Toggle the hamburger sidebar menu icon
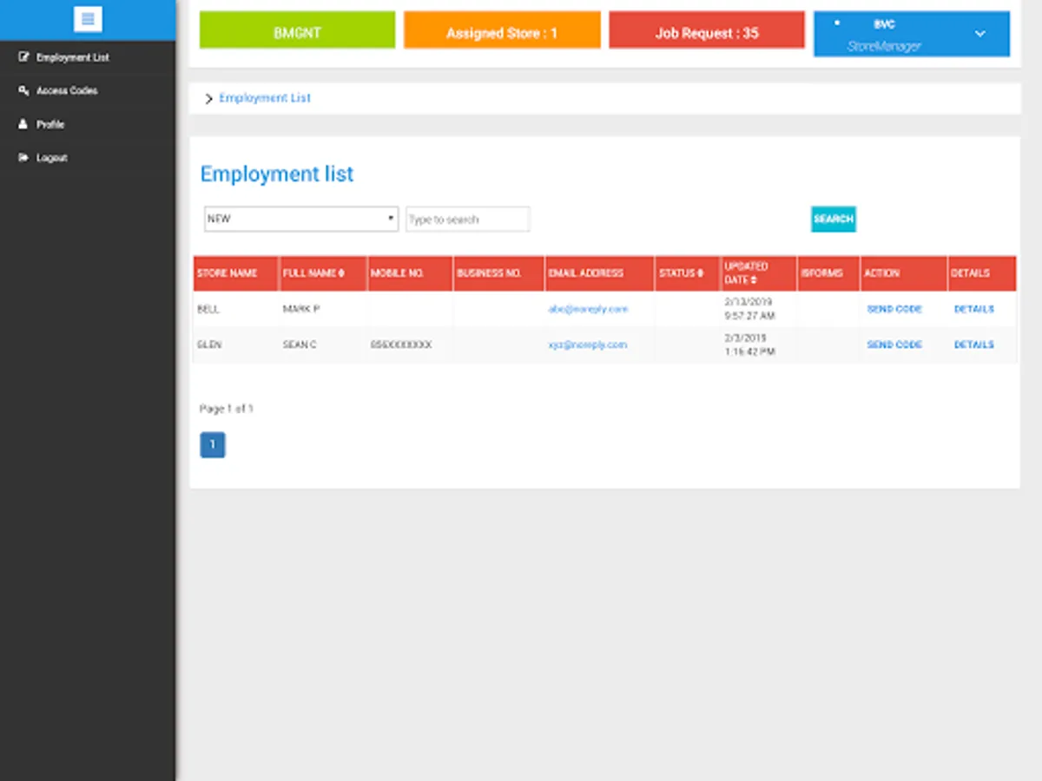Image resolution: width=1042 pixels, height=781 pixels. 88,19
